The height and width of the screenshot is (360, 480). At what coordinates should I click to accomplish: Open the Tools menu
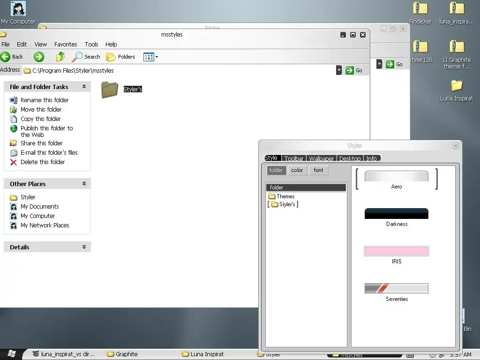pos(91,45)
